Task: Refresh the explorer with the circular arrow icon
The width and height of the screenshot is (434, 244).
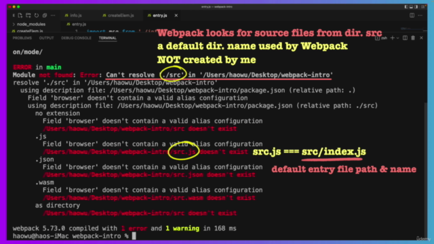Action: pyautogui.click(x=37, y=16)
